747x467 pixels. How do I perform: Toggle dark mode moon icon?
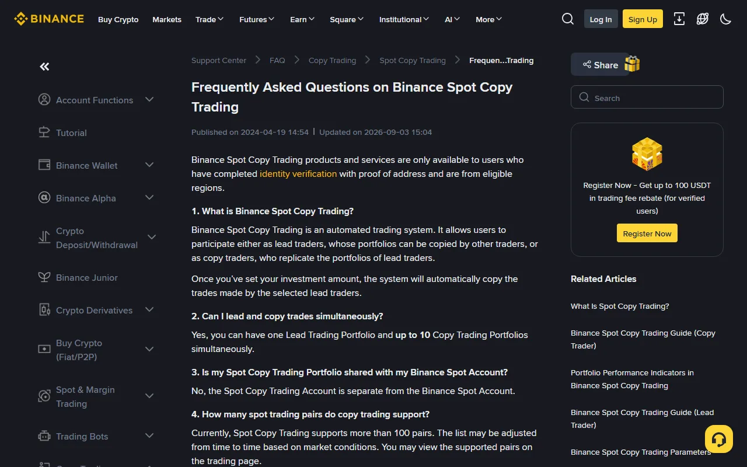point(726,19)
